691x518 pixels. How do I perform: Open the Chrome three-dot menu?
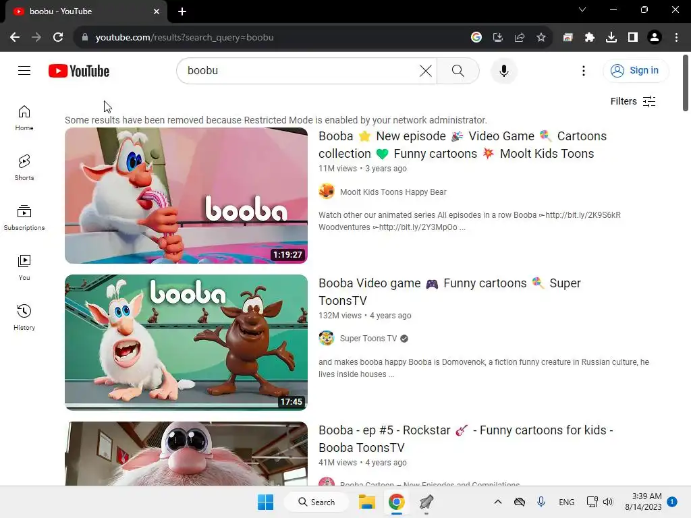coord(676,38)
